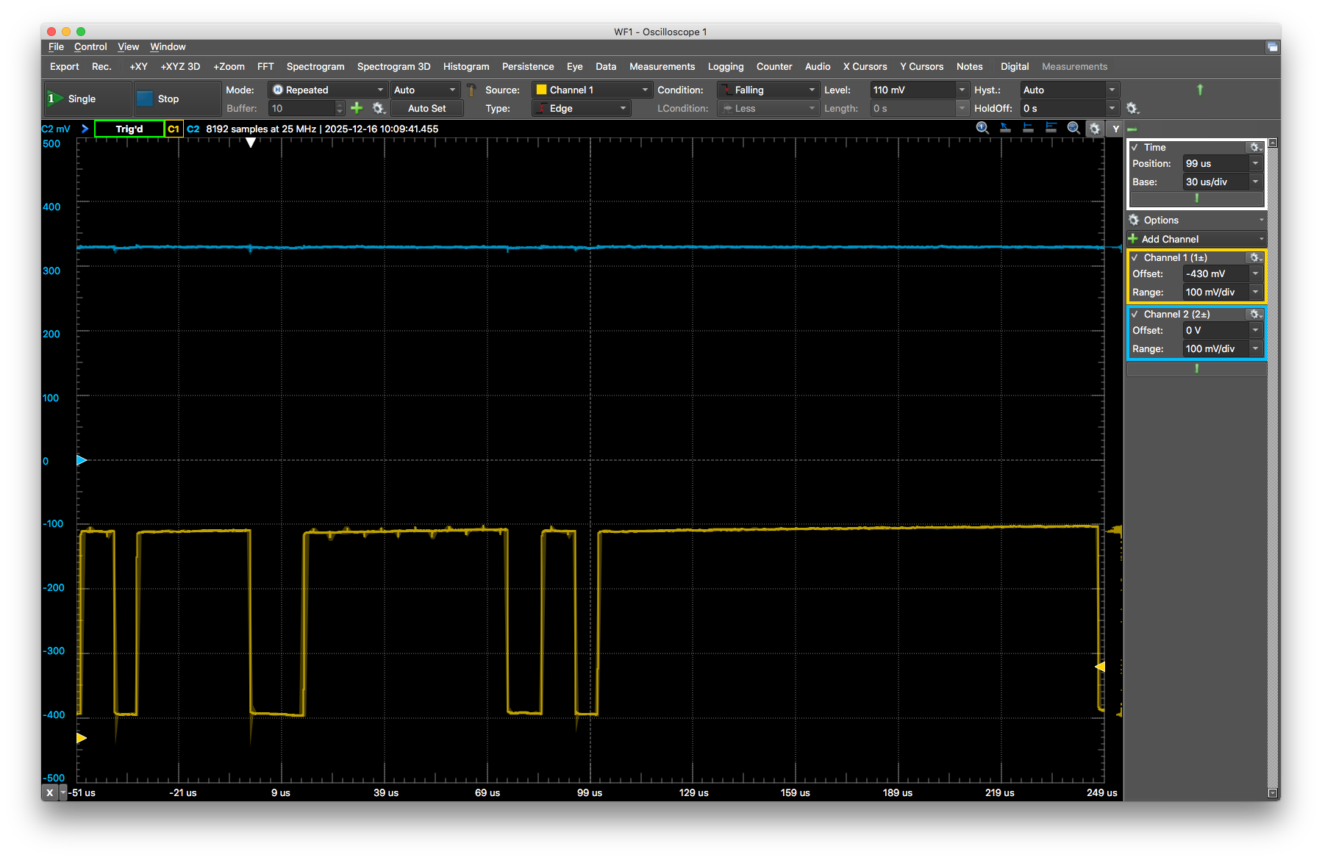Toggle the Time panel checkbox
The height and width of the screenshot is (860, 1322).
click(x=1135, y=148)
